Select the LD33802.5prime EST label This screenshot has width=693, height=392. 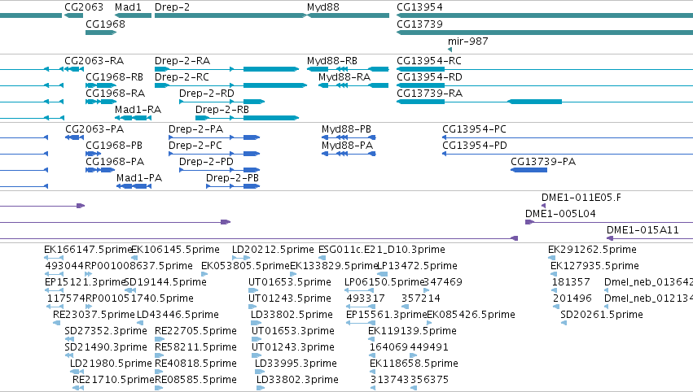coord(292,316)
